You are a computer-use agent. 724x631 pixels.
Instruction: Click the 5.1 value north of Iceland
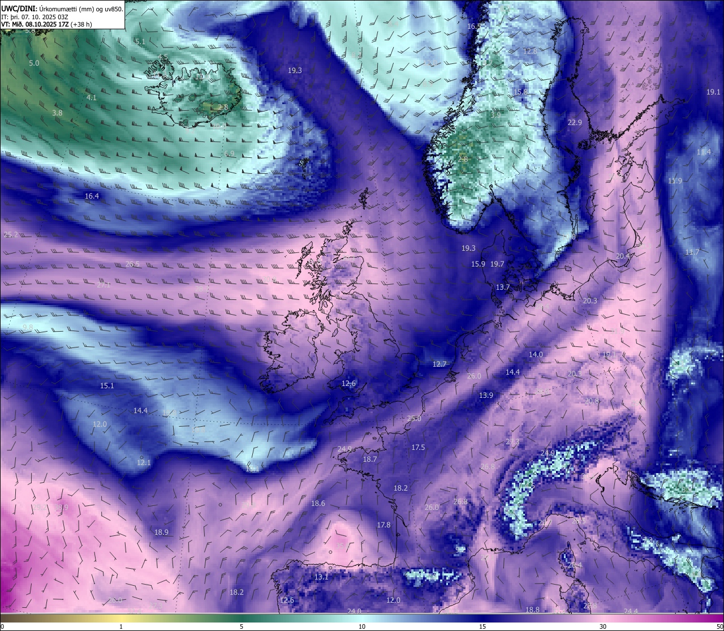[140, 41]
